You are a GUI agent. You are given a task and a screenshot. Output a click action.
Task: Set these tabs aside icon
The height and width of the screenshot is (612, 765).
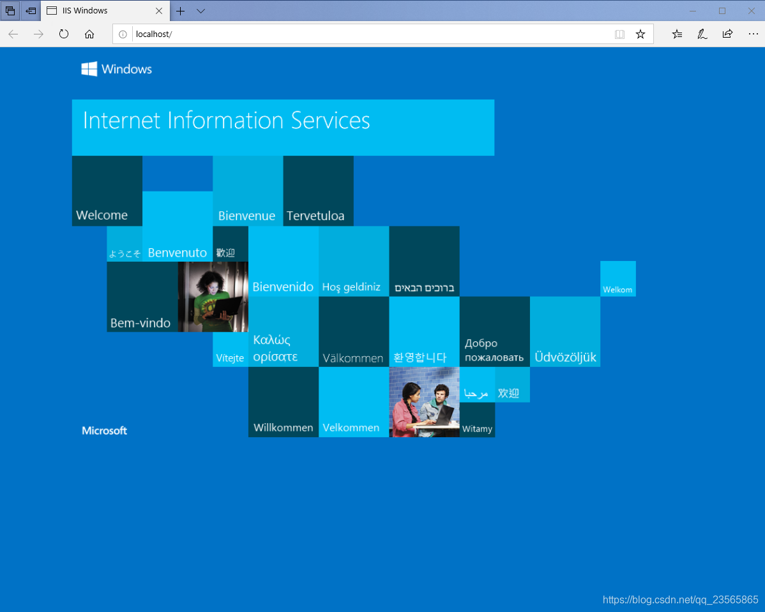coord(31,11)
